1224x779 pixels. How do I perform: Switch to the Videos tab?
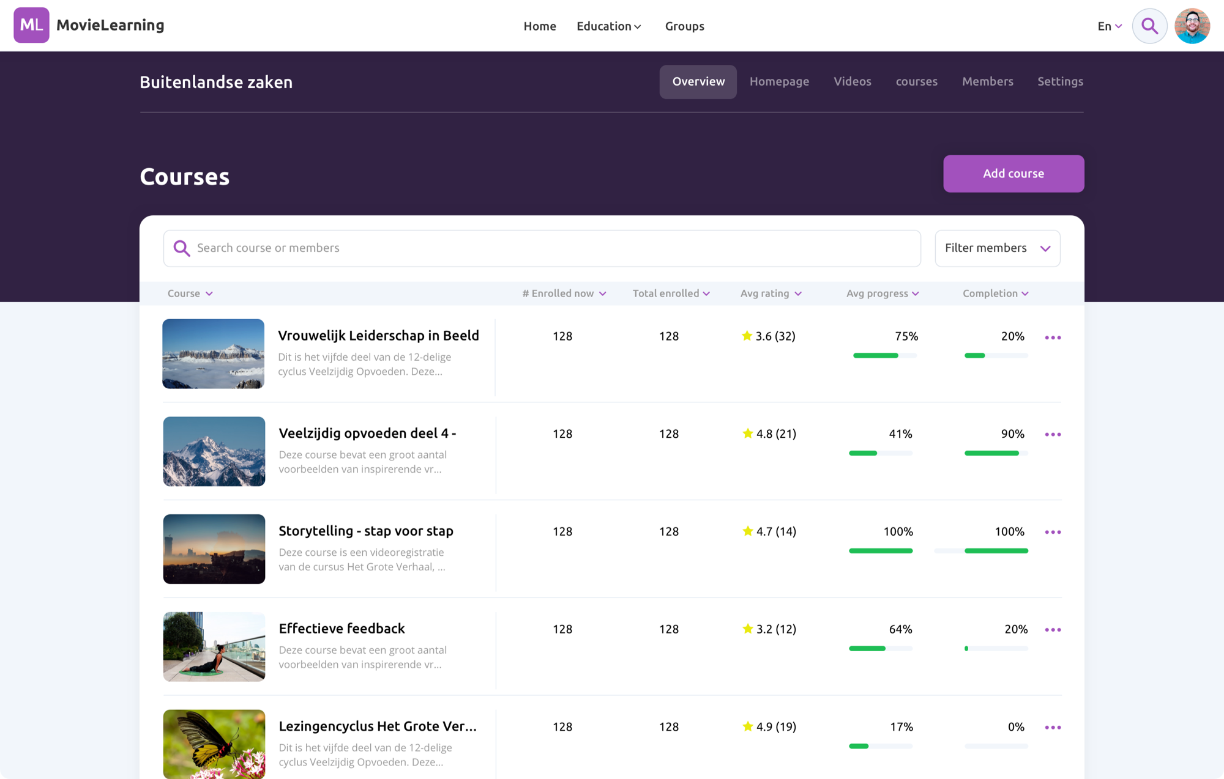click(852, 82)
